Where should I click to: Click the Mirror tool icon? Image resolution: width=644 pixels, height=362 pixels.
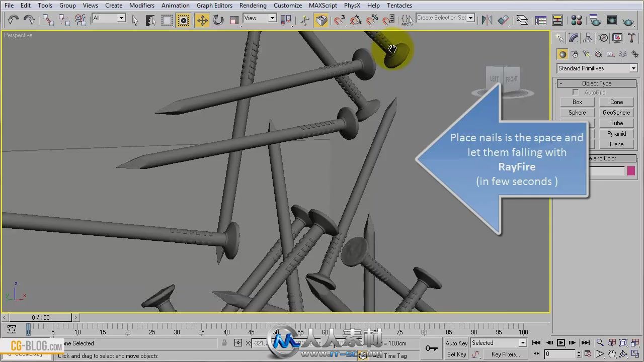[487, 20]
